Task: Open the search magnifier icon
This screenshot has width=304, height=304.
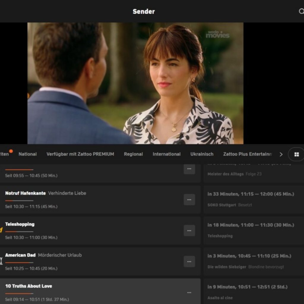Action: 301,11
